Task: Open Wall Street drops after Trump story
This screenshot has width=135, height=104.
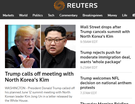Action: click(105, 32)
